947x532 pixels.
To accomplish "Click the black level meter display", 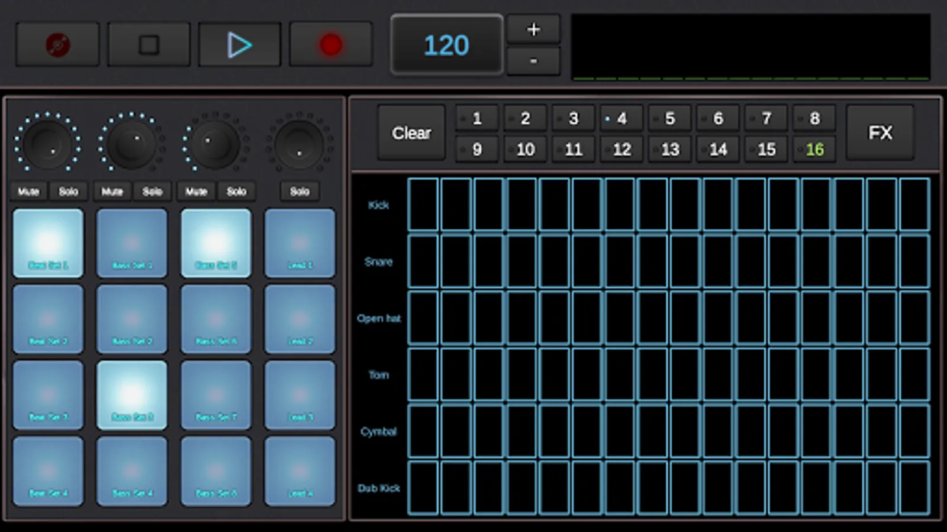I will click(750, 47).
